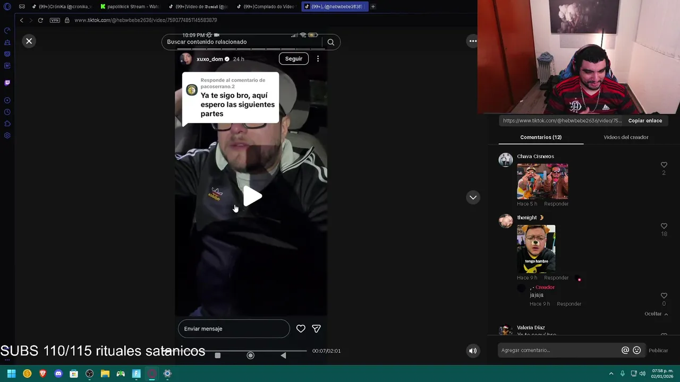Open xuxo_dom profile name
680x382 pixels.
pos(210,59)
